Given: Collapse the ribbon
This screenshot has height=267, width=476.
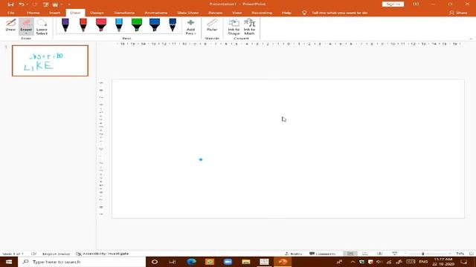Looking at the screenshot, I should [x=471, y=39].
